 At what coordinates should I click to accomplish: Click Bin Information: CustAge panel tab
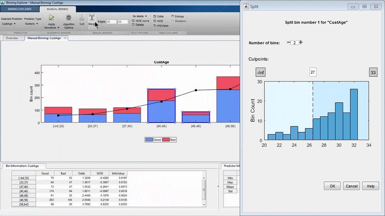click(x=22, y=166)
